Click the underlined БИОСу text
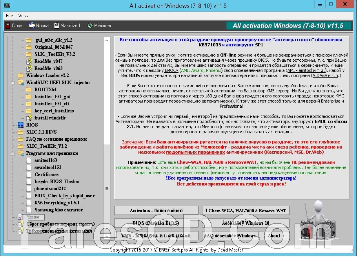The height and width of the screenshot is (257, 357). [171, 70]
